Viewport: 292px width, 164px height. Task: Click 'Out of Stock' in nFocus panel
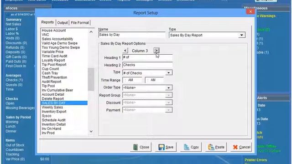[15, 145]
